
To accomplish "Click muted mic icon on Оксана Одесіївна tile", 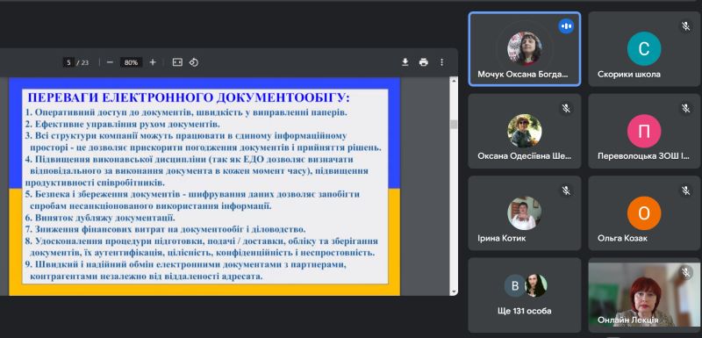I will [x=566, y=108].
